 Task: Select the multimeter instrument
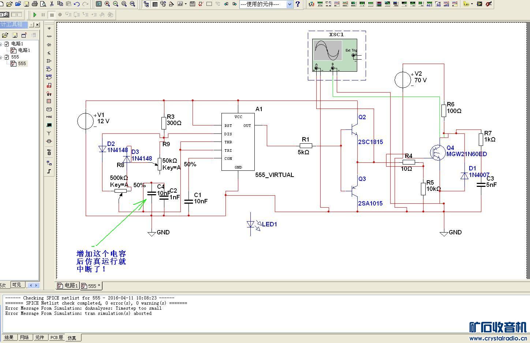(x=311, y=4)
